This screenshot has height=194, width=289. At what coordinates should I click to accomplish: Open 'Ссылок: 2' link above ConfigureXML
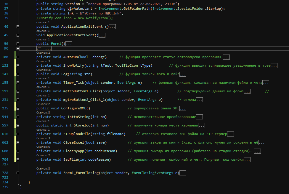[x=43, y=104]
